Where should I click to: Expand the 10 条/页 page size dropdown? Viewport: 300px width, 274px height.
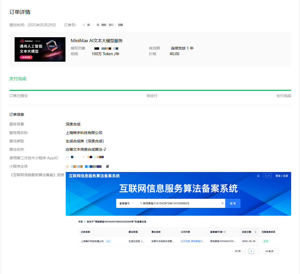[x=271, y=251]
